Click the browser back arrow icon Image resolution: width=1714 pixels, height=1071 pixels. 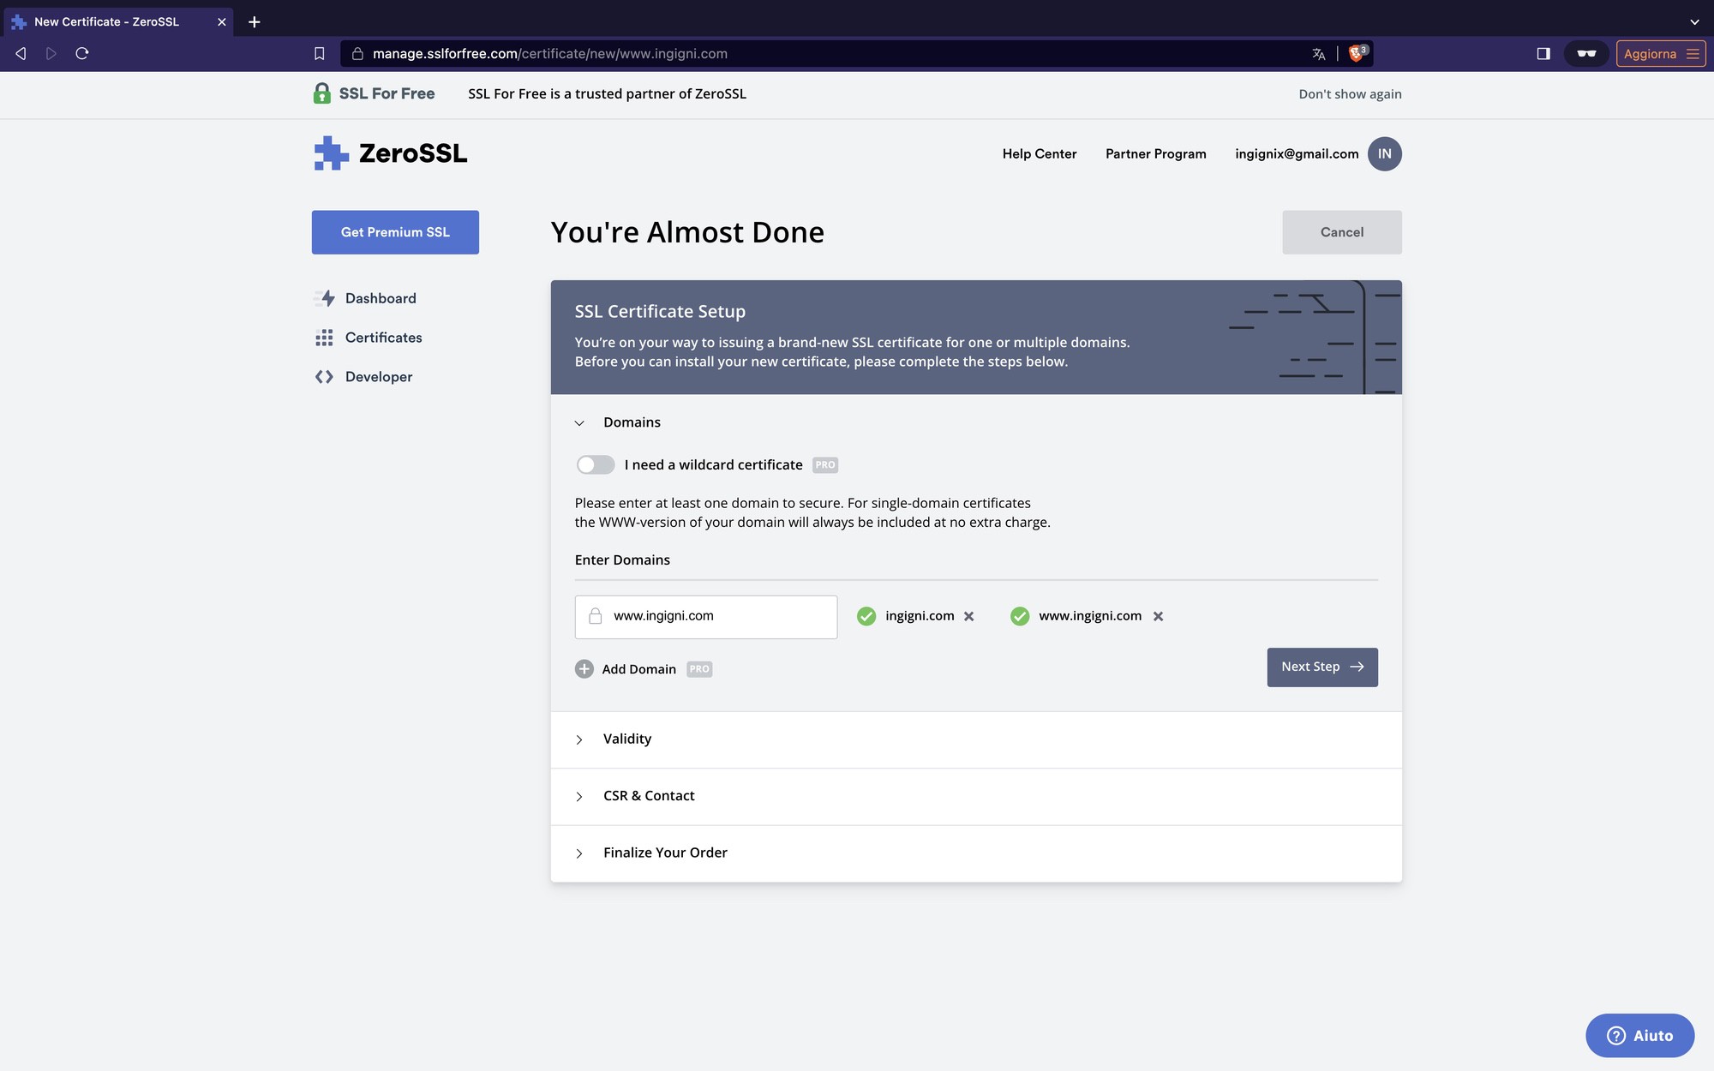[21, 53]
